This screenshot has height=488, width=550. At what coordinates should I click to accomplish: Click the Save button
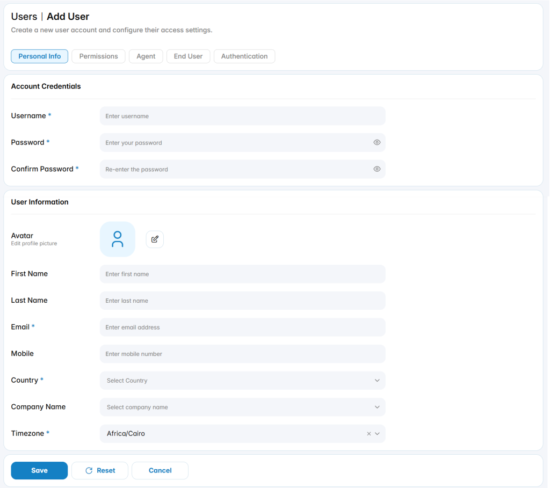[39, 470]
